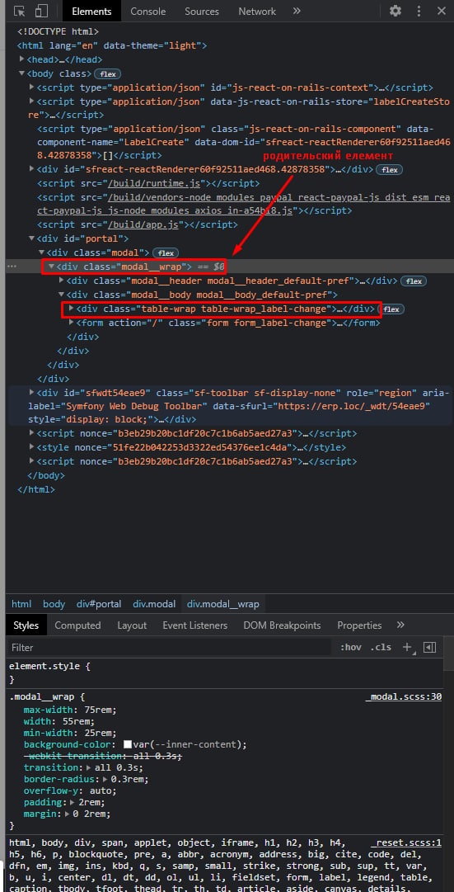Expand the modal__header div node

pyautogui.click(x=61, y=281)
